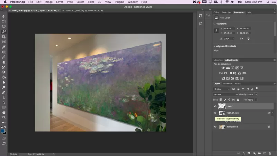
Task: Hide Layer 1 visibility eye
Action: (215, 106)
